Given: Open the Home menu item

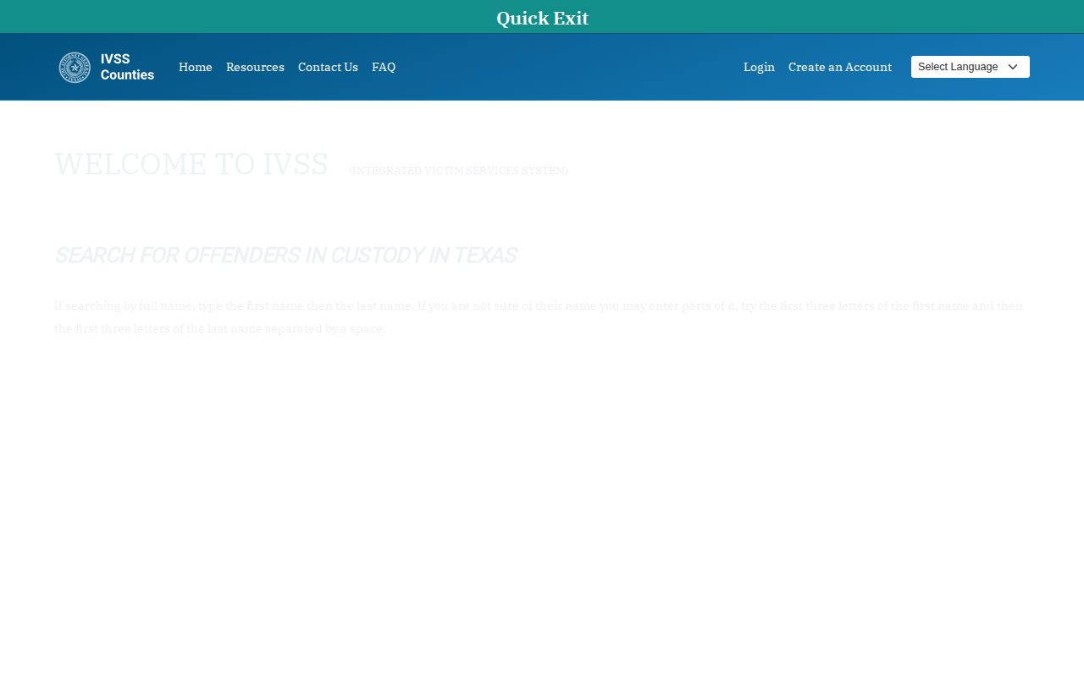Looking at the screenshot, I should tap(196, 67).
